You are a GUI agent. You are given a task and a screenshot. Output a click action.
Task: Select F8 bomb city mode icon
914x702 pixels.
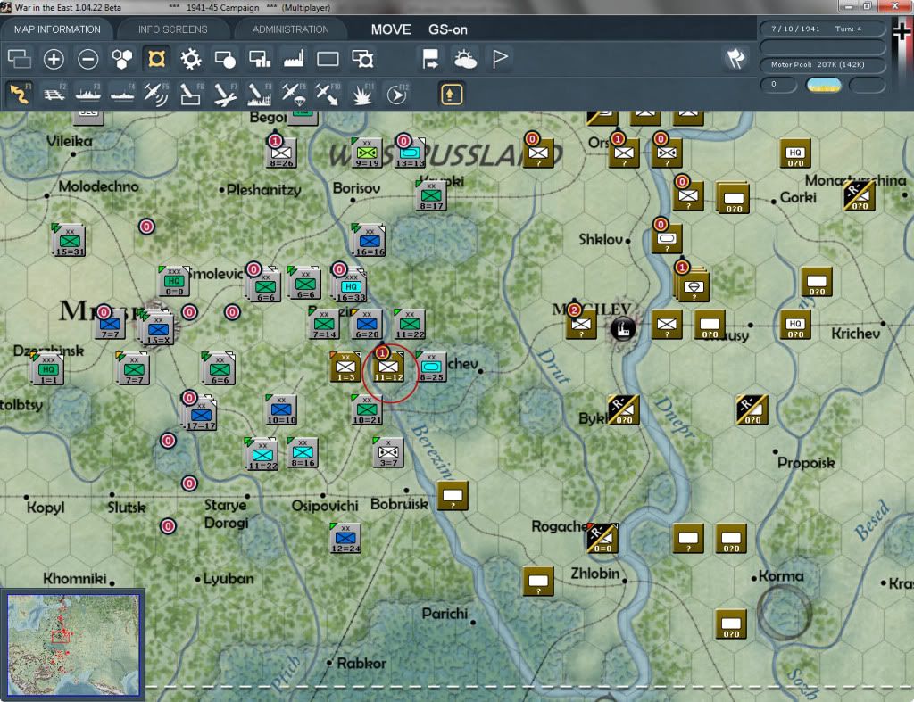(260, 94)
